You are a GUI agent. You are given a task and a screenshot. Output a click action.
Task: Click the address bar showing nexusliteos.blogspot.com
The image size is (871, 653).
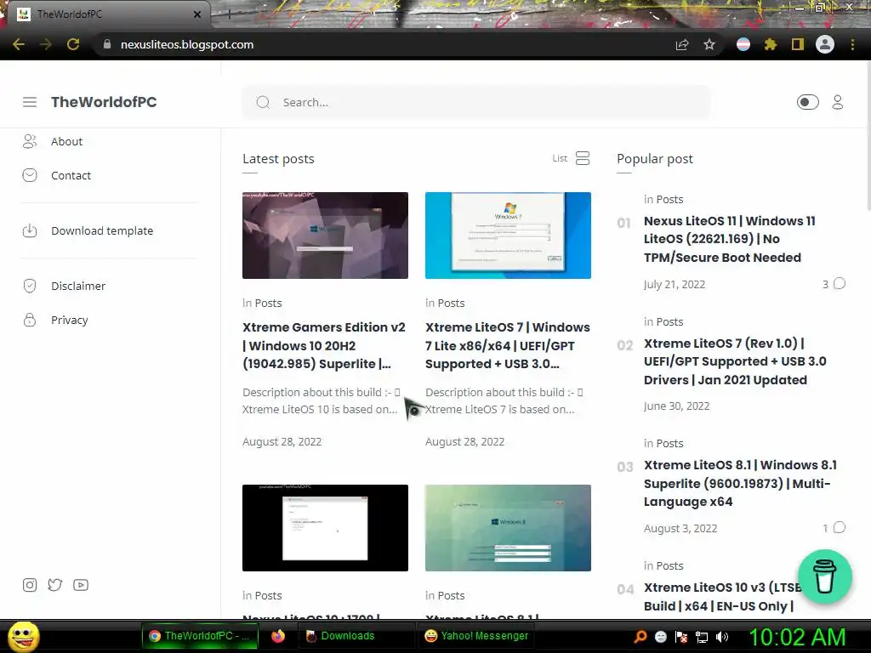(384, 44)
